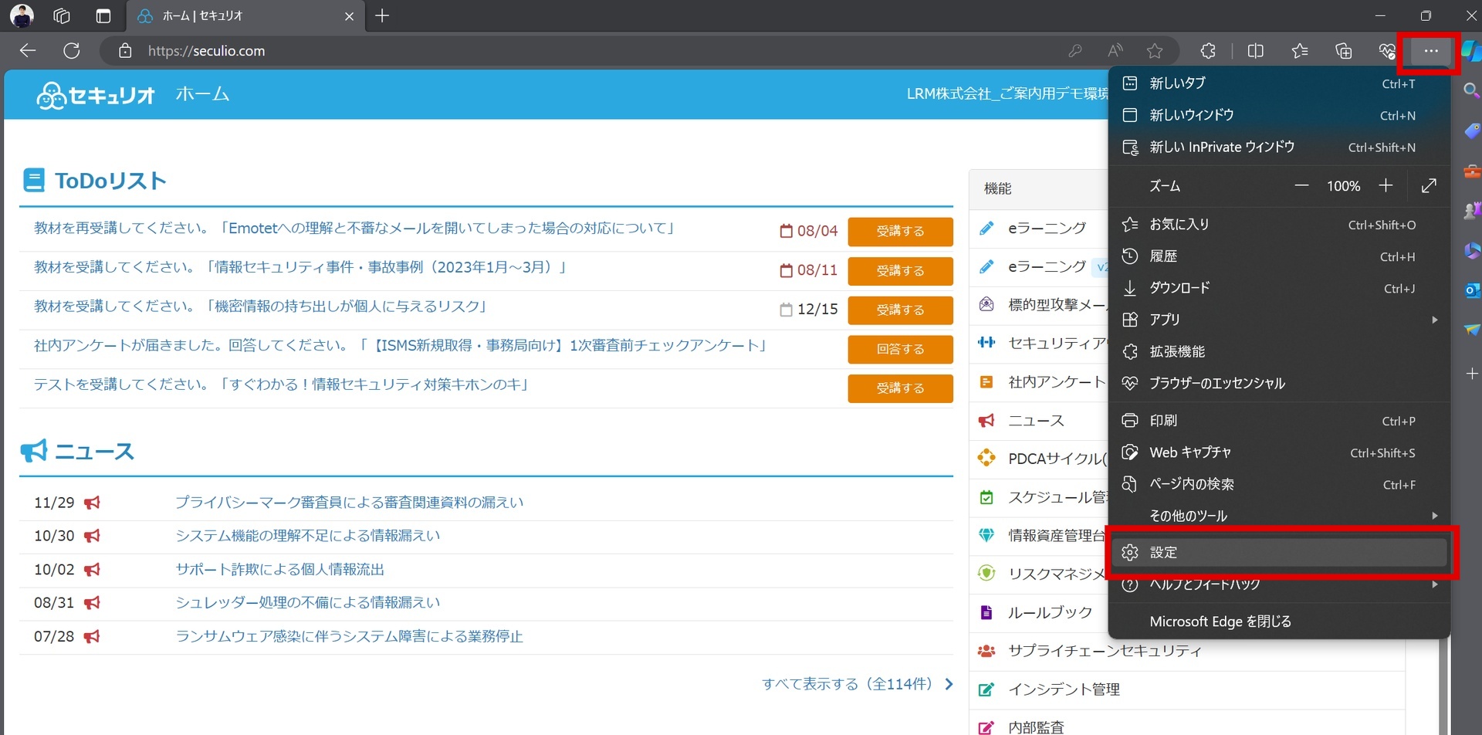Expand the ヘルプとフィードバック submenu
Viewport: 1482px width, 735px height.
(x=1279, y=584)
